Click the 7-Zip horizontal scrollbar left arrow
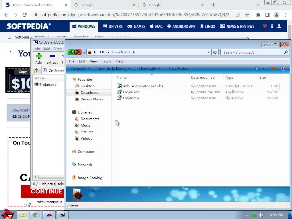This screenshot has width=292, height=219. tap(35, 177)
